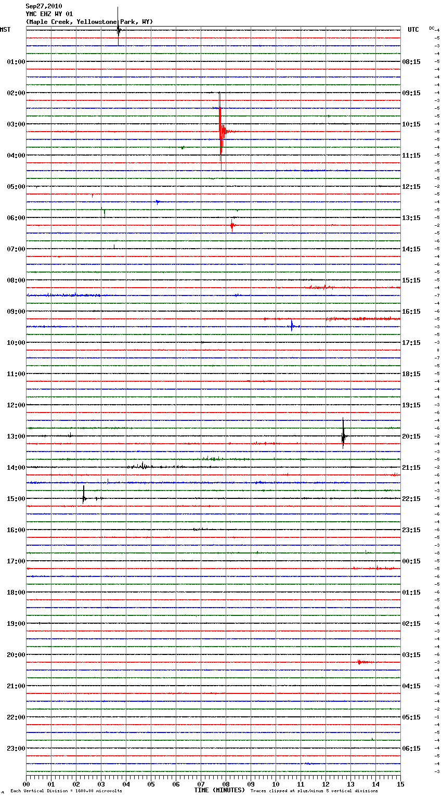Screen dimensions: 442x798
Task: Select the station code YMC EHZ WY 01
Action: click(49, 14)
